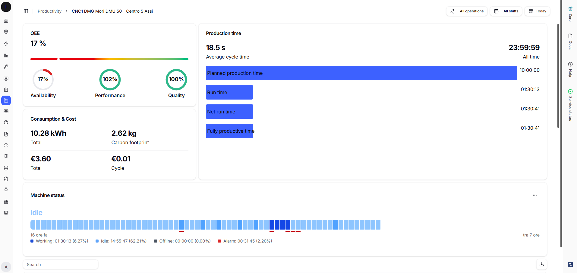
Task: Click the '16 ore fa' timeline start label
Action: coord(39,235)
